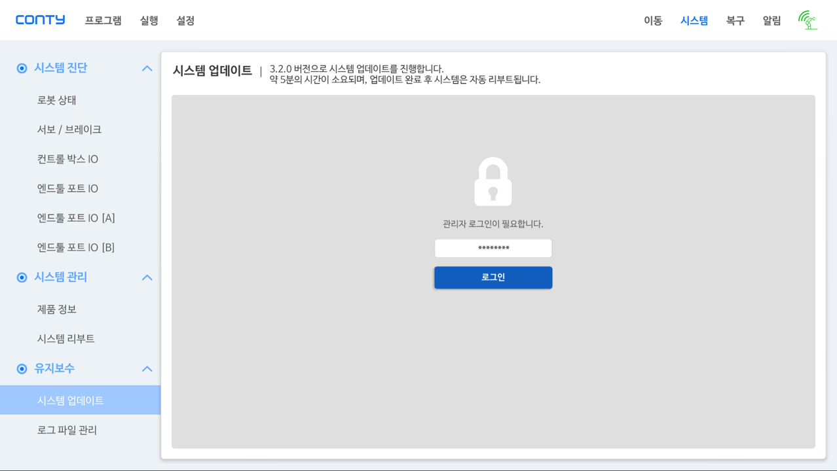Open the 실행 menu
The height and width of the screenshot is (471, 837).
click(x=149, y=20)
